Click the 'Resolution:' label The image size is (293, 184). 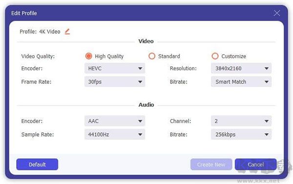point(183,68)
